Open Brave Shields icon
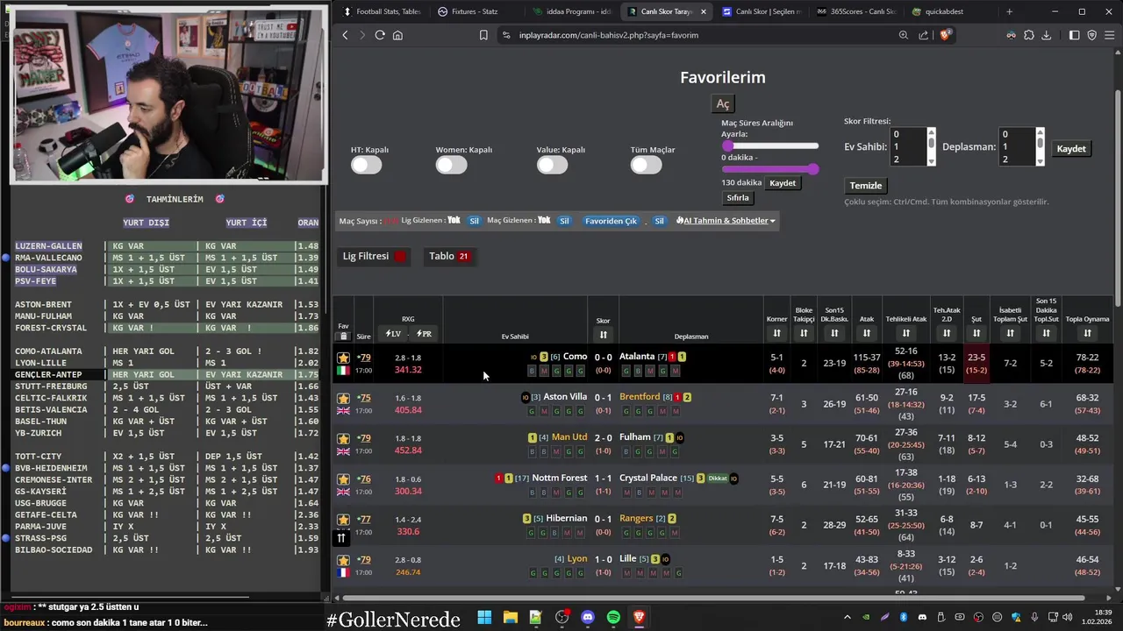Viewport: 1123px width, 631px height. pyautogui.click(x=945, y=35)
